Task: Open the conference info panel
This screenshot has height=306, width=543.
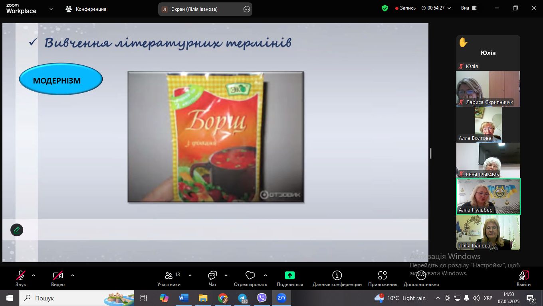Action: [x=337, y=279]
